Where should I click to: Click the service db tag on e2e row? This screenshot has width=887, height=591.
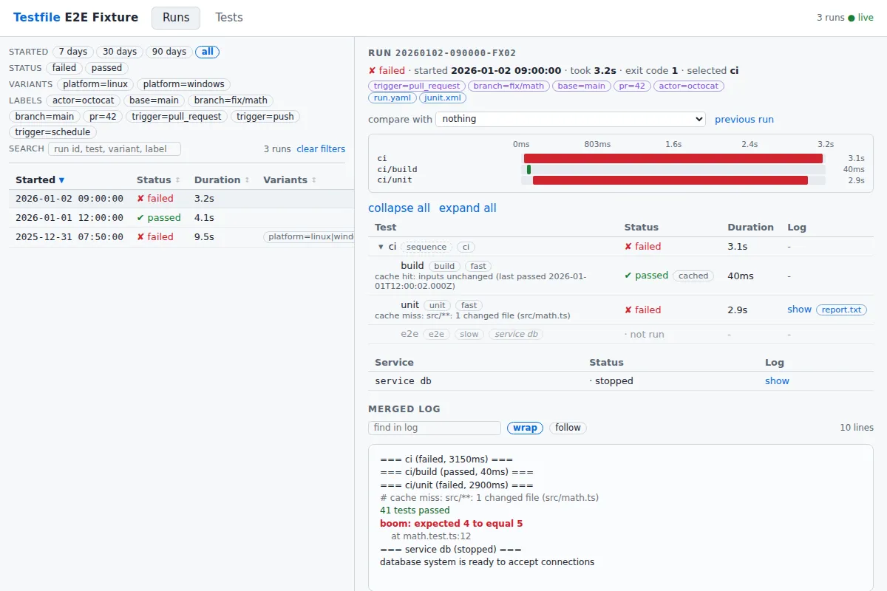coord(516,334)
